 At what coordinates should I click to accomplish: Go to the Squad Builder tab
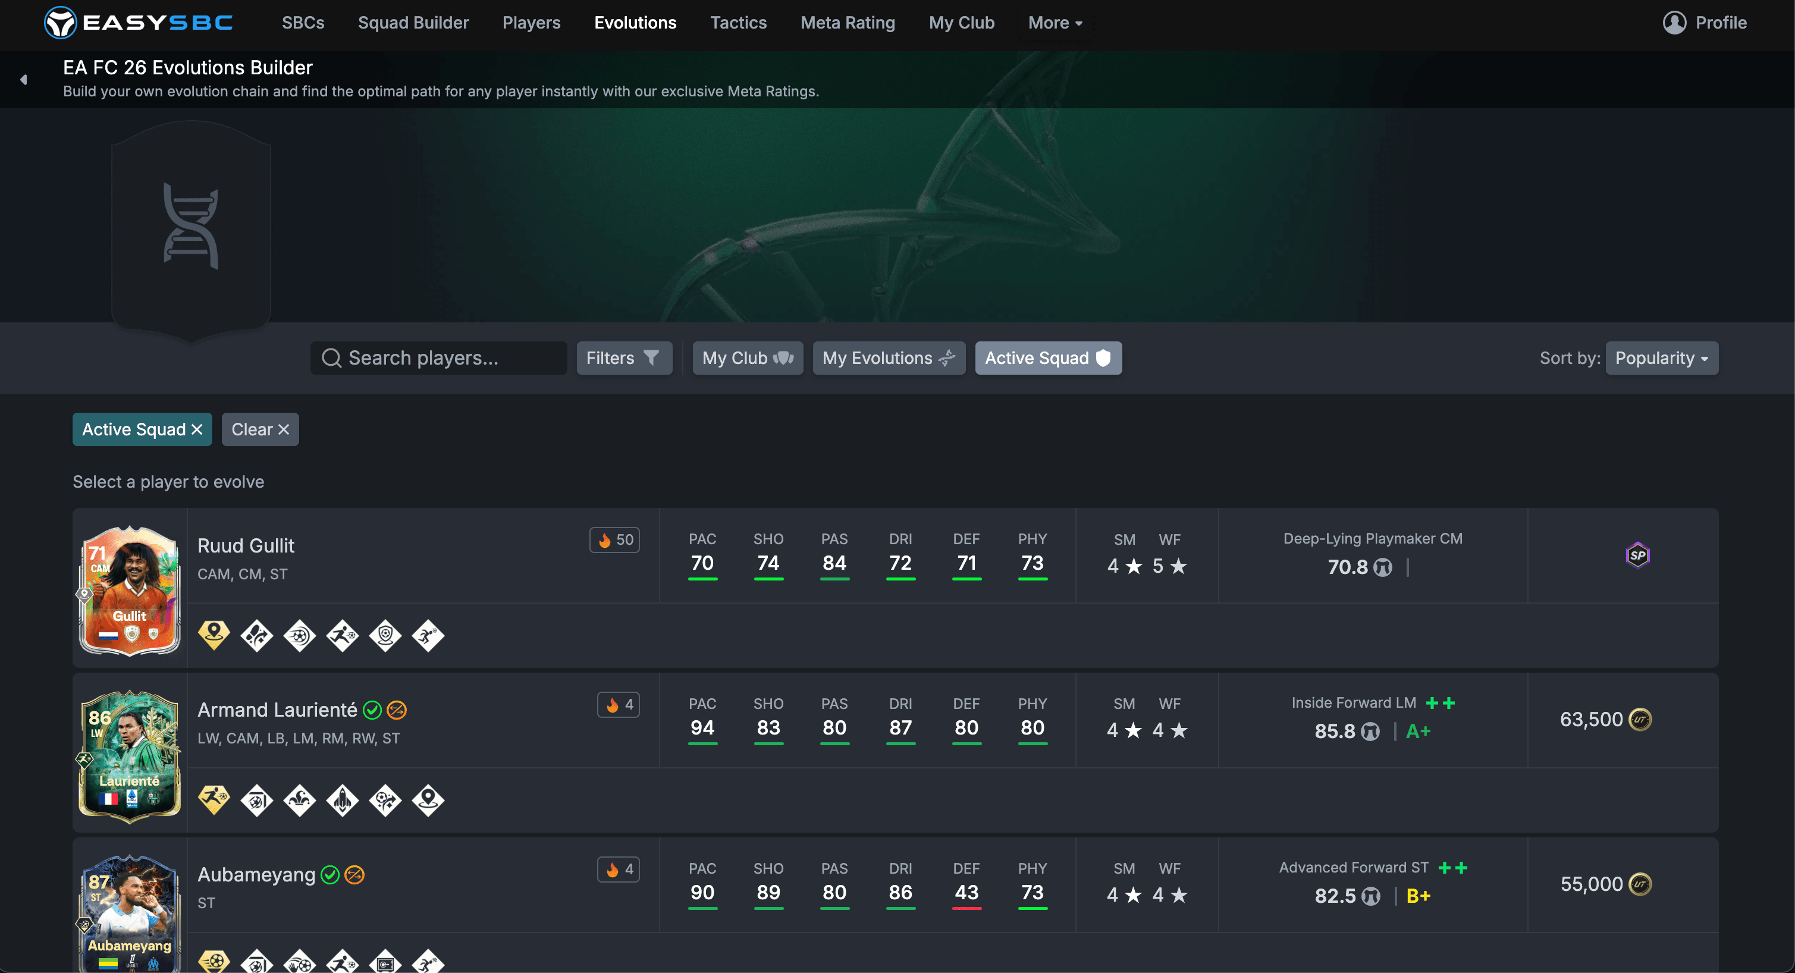click(413, 23)
